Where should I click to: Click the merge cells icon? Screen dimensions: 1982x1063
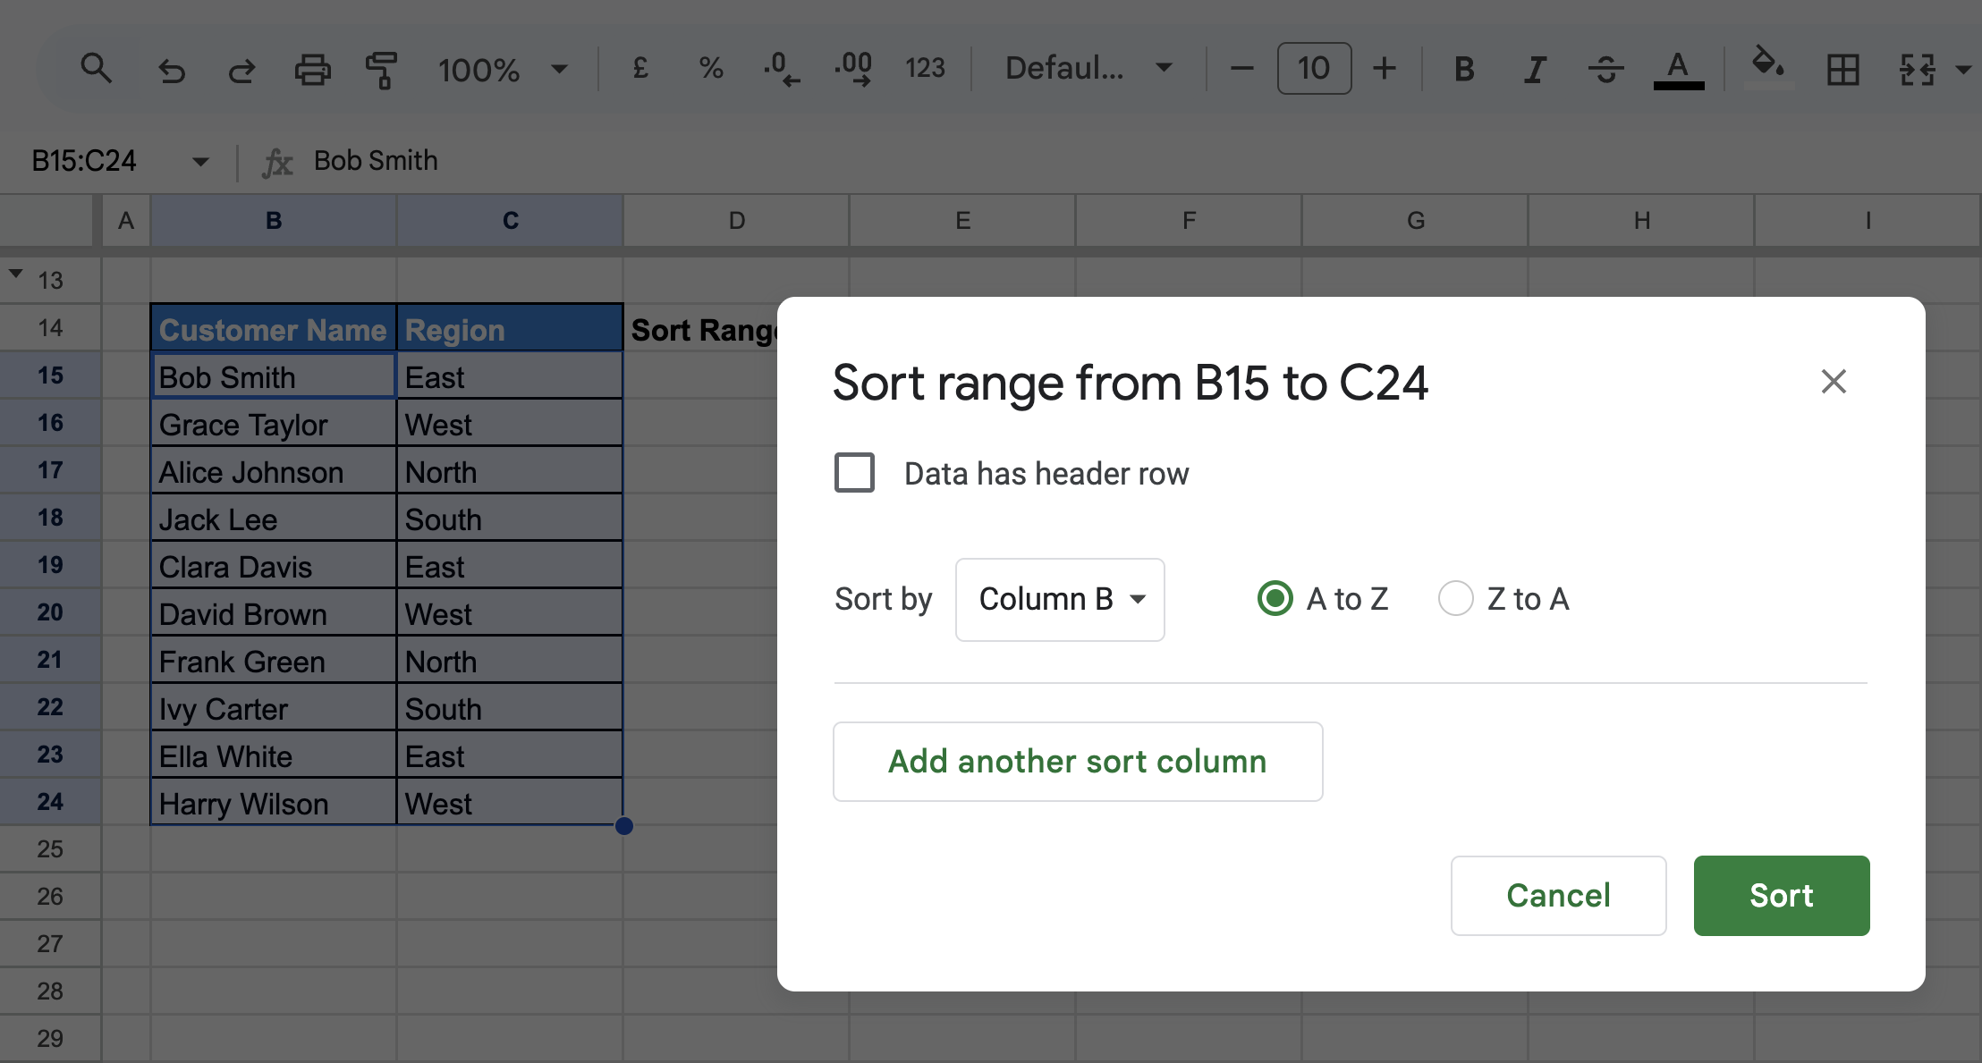point(1917,69)
